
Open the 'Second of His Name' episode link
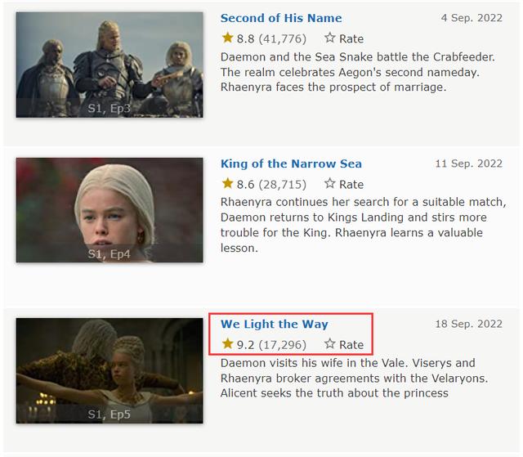pyautogui.click(x=281, y=18)
